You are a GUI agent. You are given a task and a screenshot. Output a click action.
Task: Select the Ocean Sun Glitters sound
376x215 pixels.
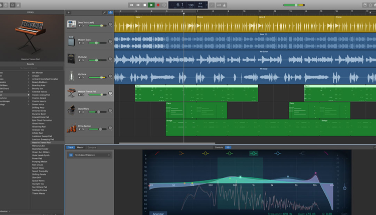point(41,152)
